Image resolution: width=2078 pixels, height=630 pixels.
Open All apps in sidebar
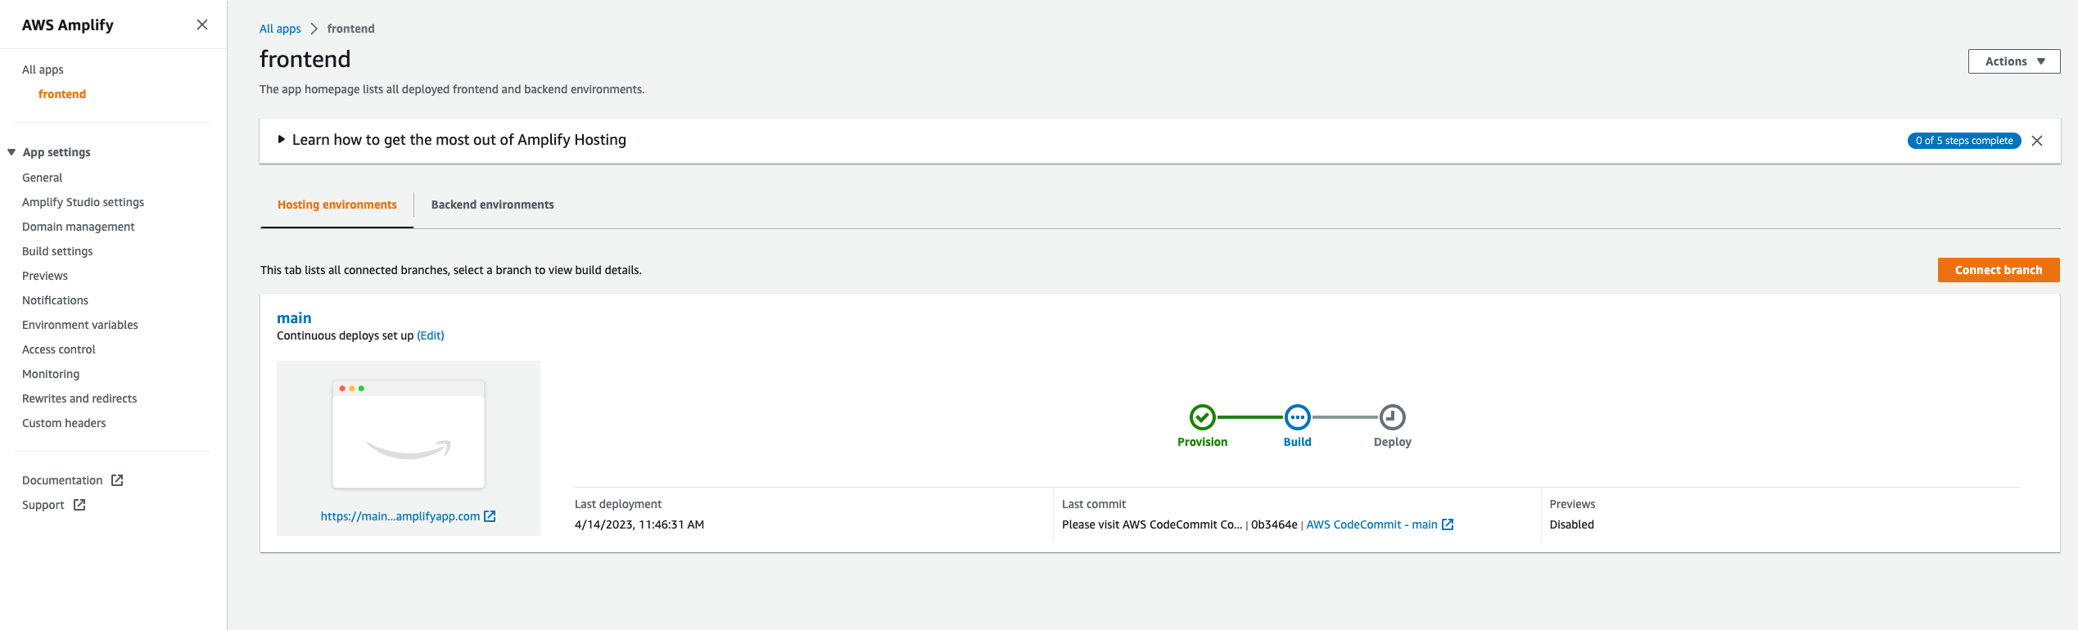click(x=43, y=70)
